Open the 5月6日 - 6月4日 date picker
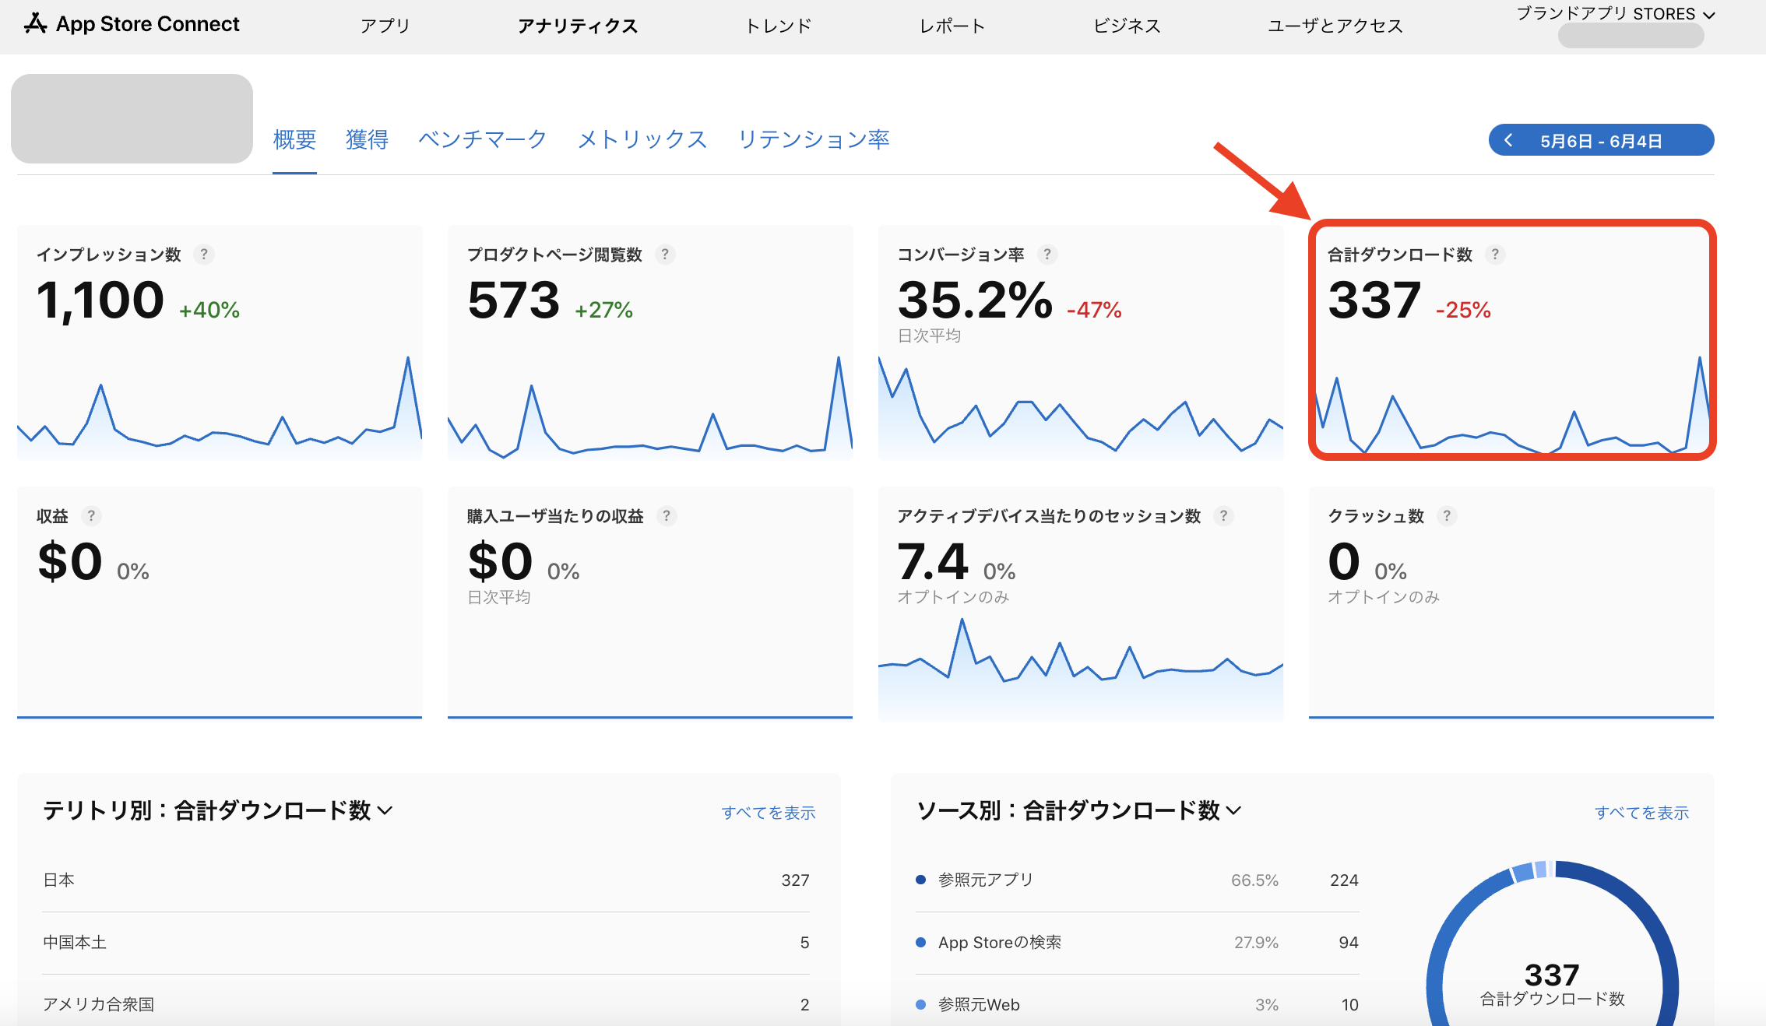This screenshot has height=1026, width=1766. coord(1602,140)
